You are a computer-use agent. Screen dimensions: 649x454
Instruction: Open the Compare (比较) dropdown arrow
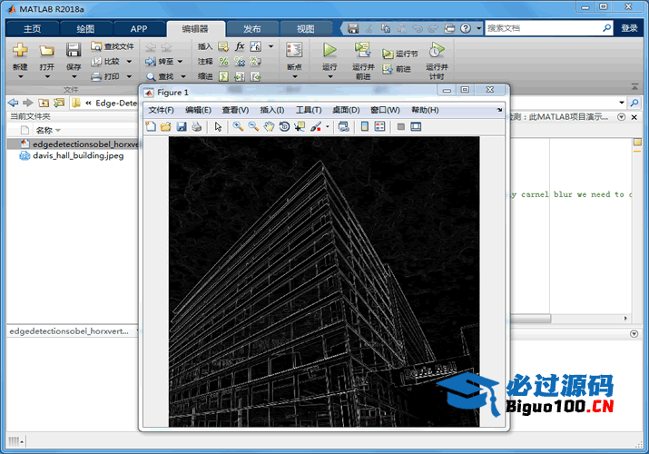coord(128,62)
